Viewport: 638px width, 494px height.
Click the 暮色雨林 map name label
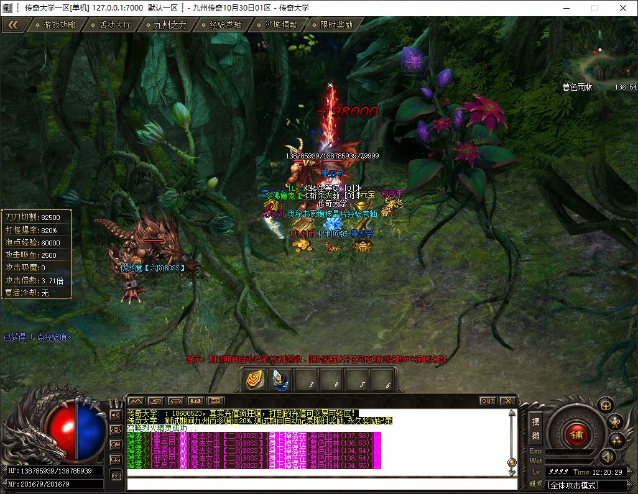577,87
